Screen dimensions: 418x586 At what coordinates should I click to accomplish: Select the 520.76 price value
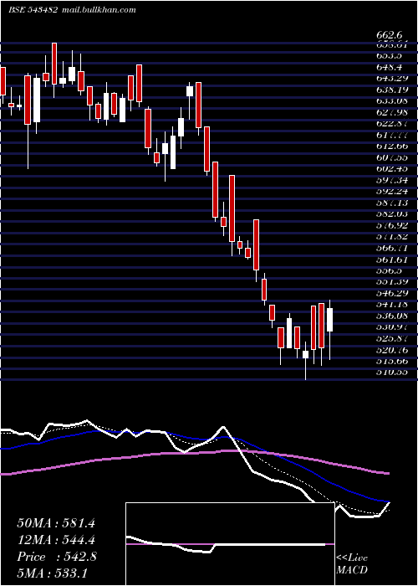(392, 350)
